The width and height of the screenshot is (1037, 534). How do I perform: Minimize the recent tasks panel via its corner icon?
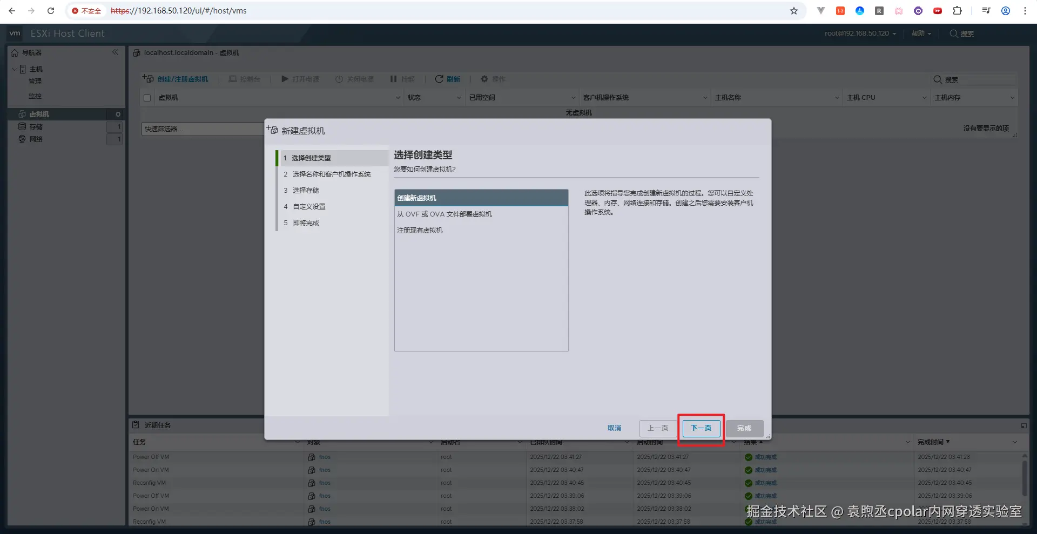tap(1023, 425)
